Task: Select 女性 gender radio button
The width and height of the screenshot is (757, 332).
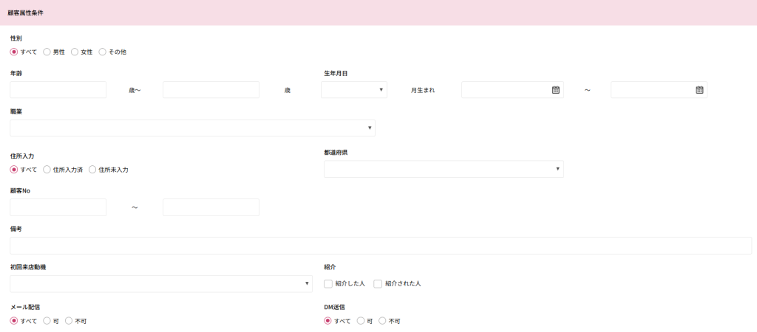Action: (75, 52)
